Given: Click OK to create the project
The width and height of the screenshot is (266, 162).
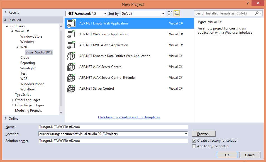Looking at the screenshot, I should pyautogui.click(x=227, y=155).
